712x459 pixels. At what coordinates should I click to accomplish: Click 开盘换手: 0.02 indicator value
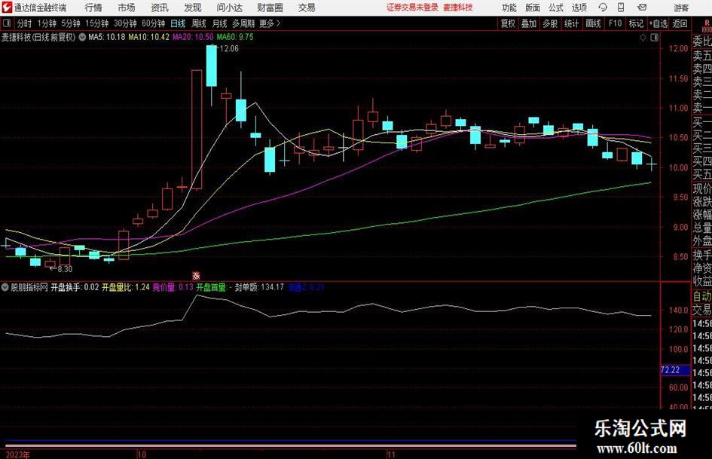(75, 287)
